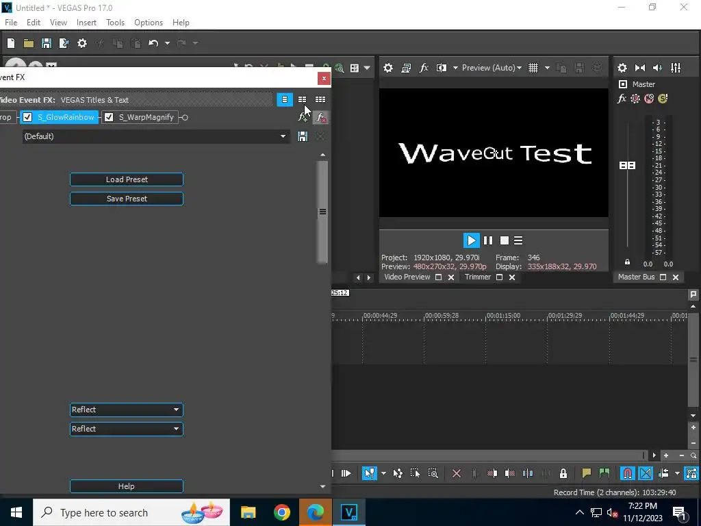
Task: Open Master Bus audio properties gear
Action: pos(622,68)
